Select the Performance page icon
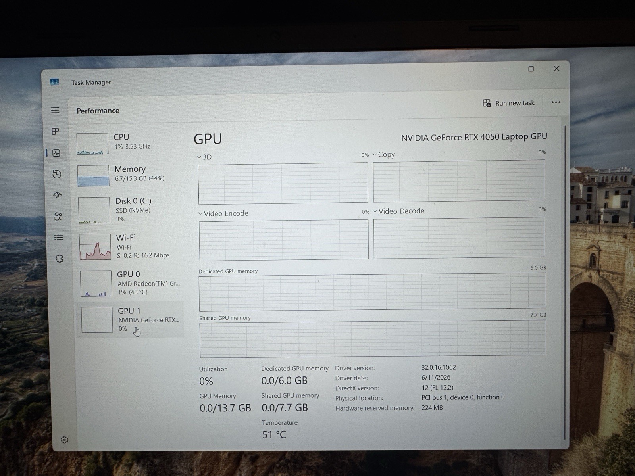 pos(56,153)
